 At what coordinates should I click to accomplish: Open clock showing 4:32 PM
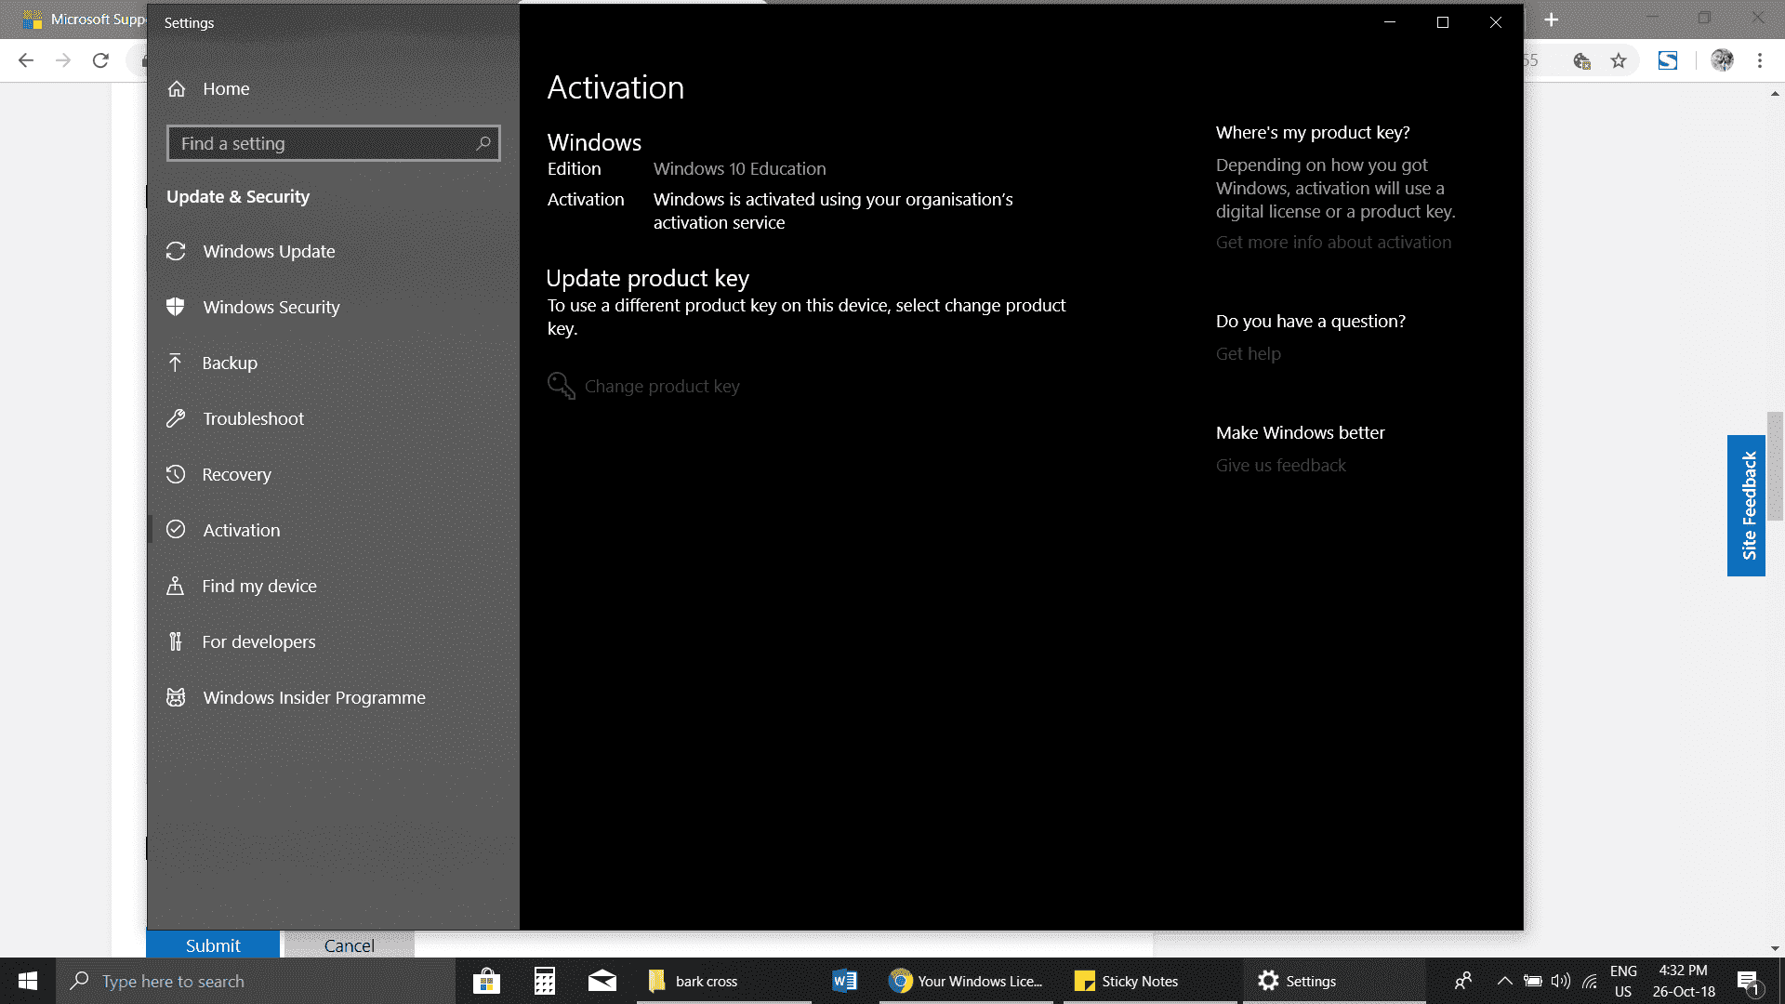(1684, 981)
